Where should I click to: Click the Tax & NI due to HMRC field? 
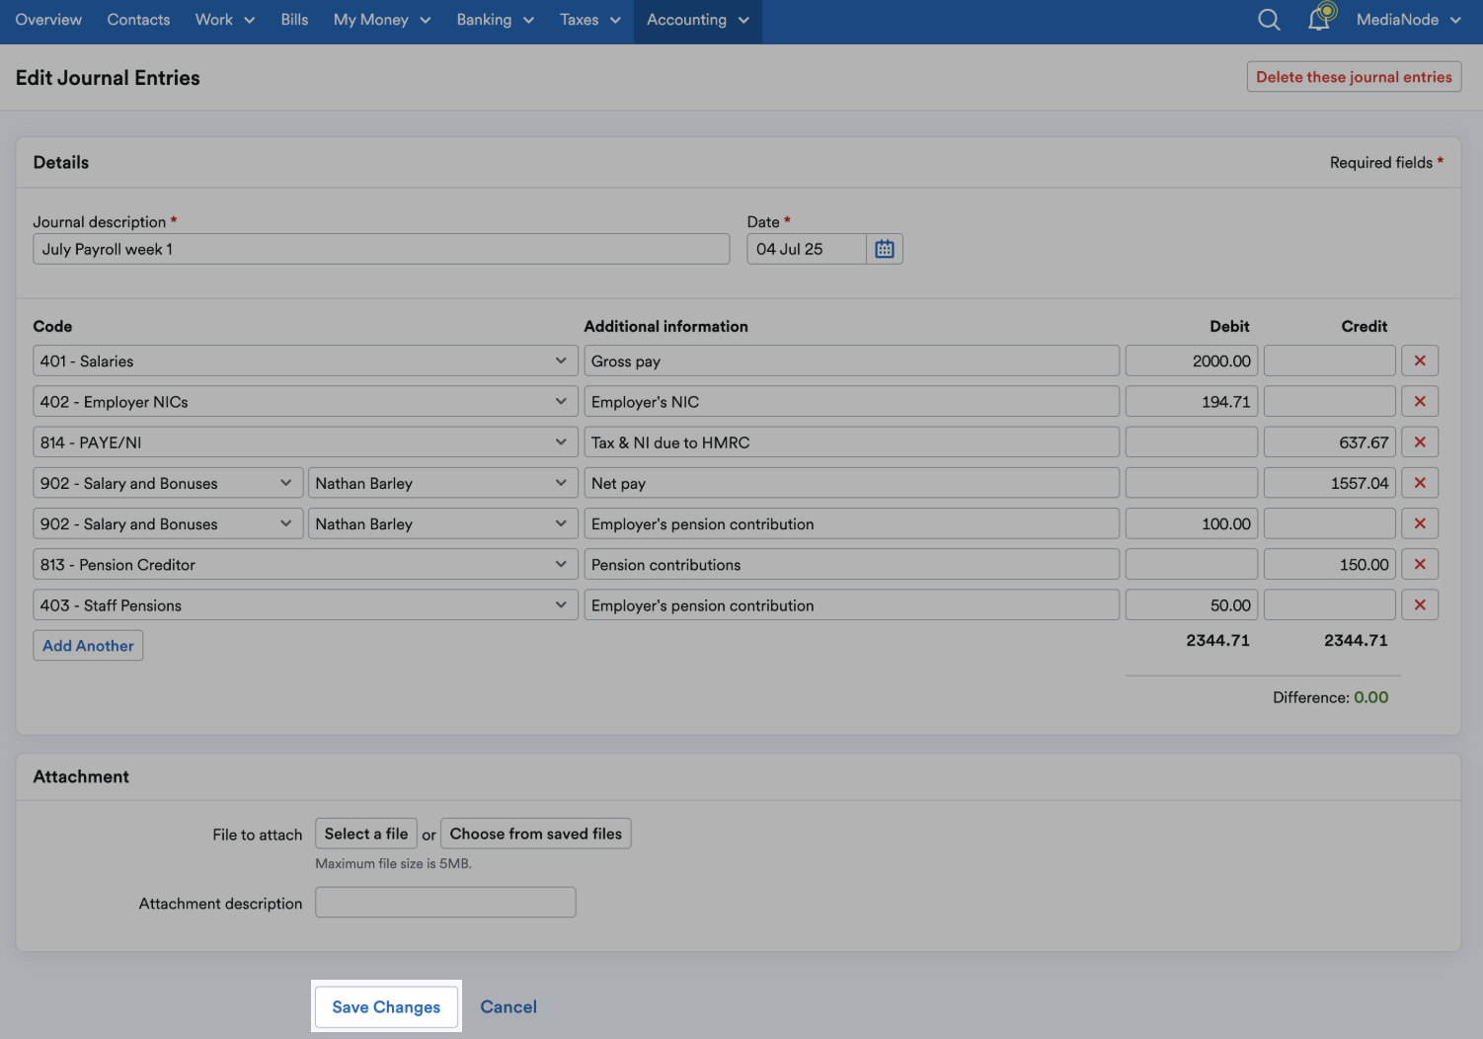point(851,441)
